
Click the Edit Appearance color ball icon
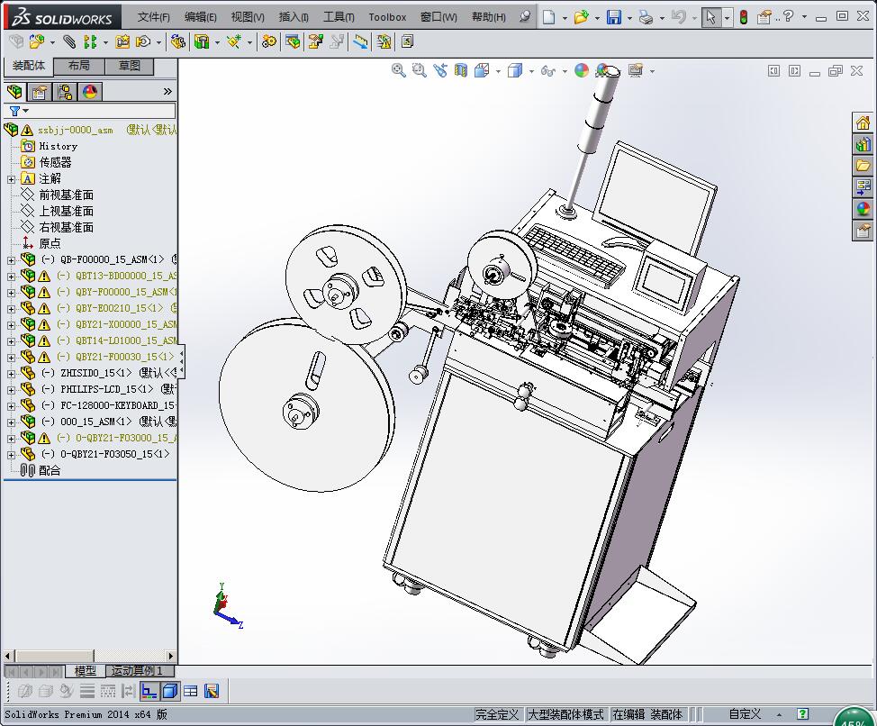[x=582, y=70]
